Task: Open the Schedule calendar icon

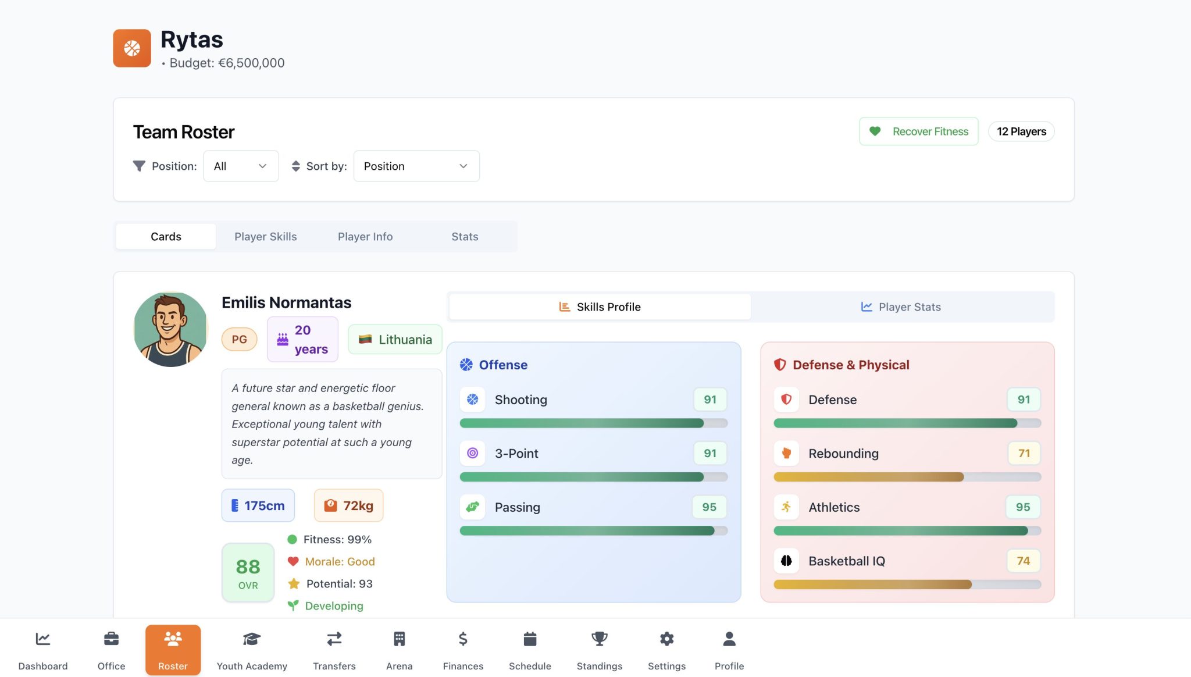Action: coord(530,639)
